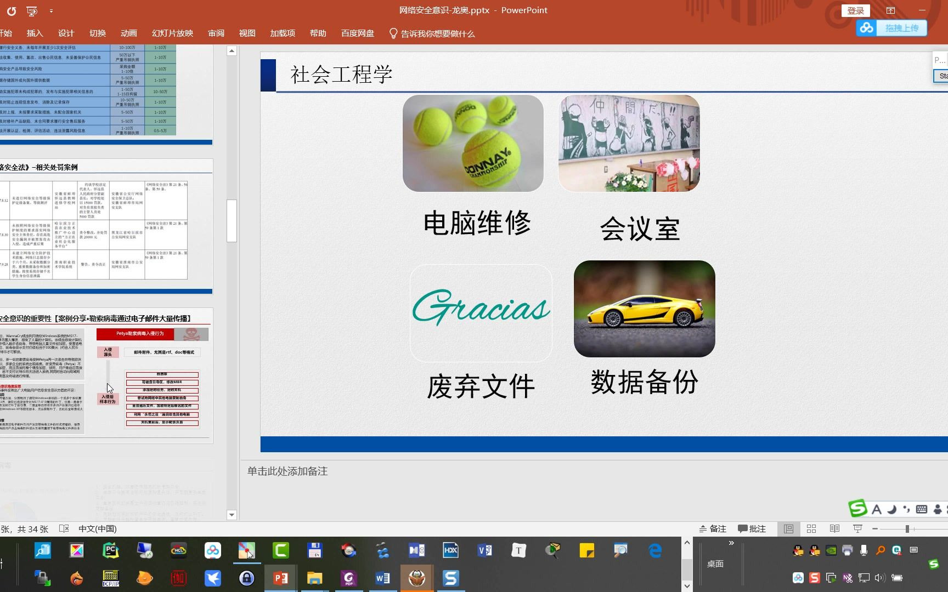Start slideshow from the status bar icon
Image resolution: width=948 pixels, height=592 pixels.
857,529
